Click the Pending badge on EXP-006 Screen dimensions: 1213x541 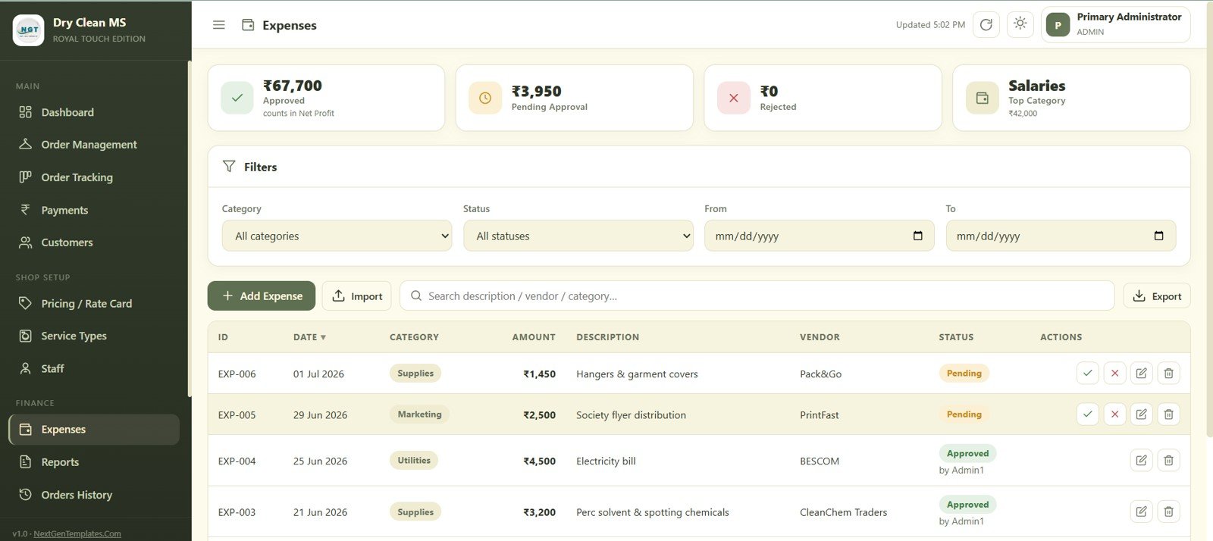[964, 374]
